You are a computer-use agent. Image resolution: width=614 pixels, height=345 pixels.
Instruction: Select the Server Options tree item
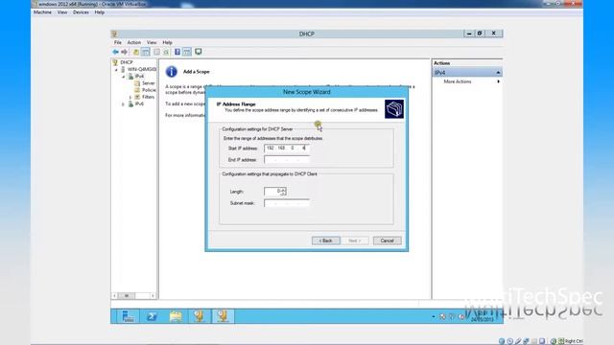[149, 83]
